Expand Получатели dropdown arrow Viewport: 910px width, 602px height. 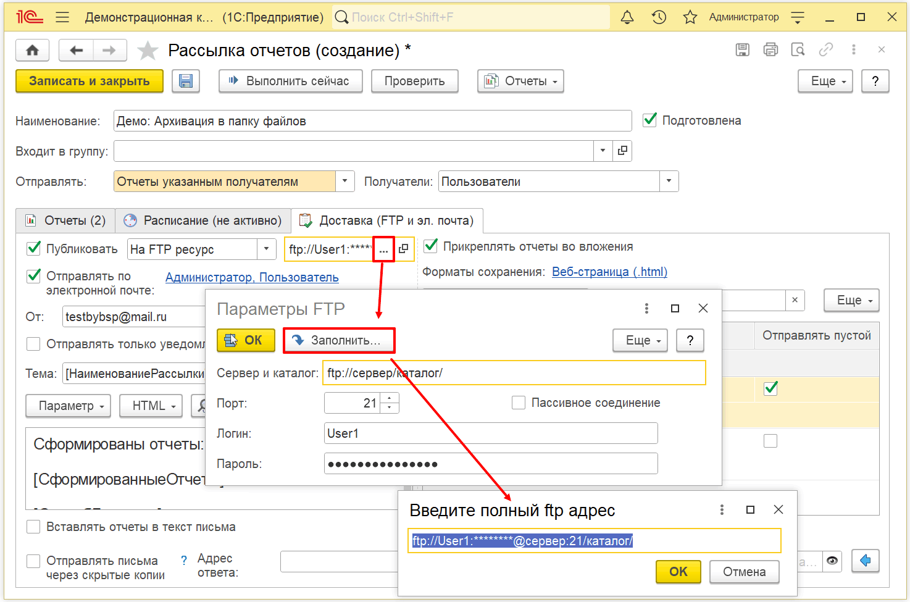[x=669, y=182]
